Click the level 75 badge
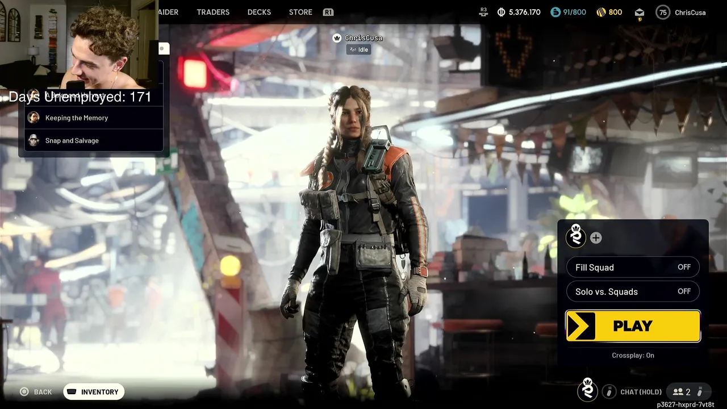This screenshot has height=409, width=727. click(663, 12)
